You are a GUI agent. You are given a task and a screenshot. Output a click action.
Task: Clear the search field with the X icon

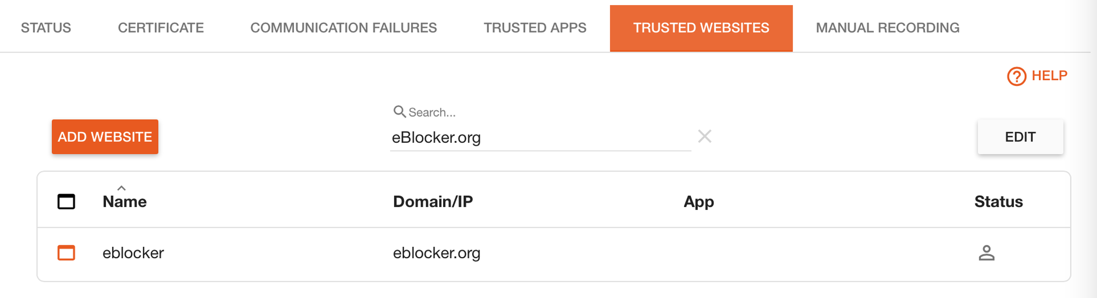(705, 137)
